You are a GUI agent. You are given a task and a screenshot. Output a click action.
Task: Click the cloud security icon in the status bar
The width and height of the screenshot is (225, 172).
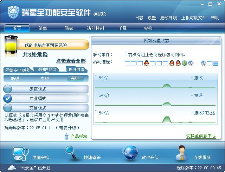pyautogui.click(x=12, y=167)
